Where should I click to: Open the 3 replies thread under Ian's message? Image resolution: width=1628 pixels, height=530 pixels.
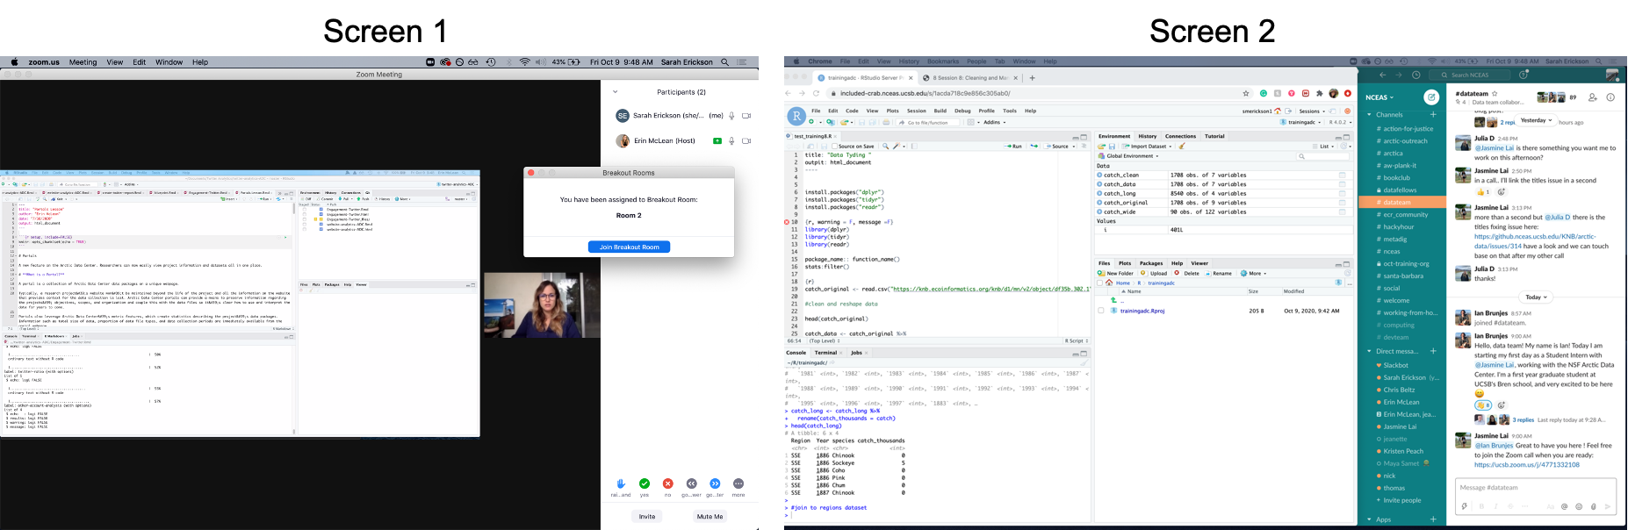[x=1524, y=420]
